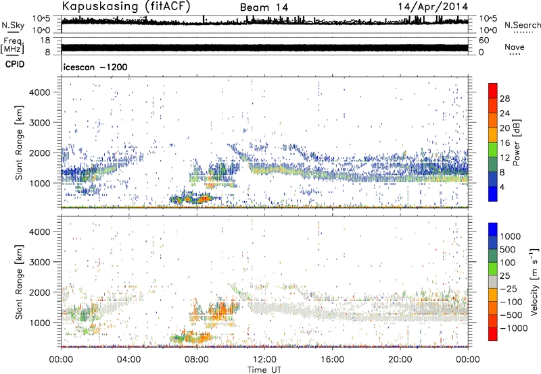Click the velocity colorbar tick '1000'
541x374 pixels.
click(510, 236)
